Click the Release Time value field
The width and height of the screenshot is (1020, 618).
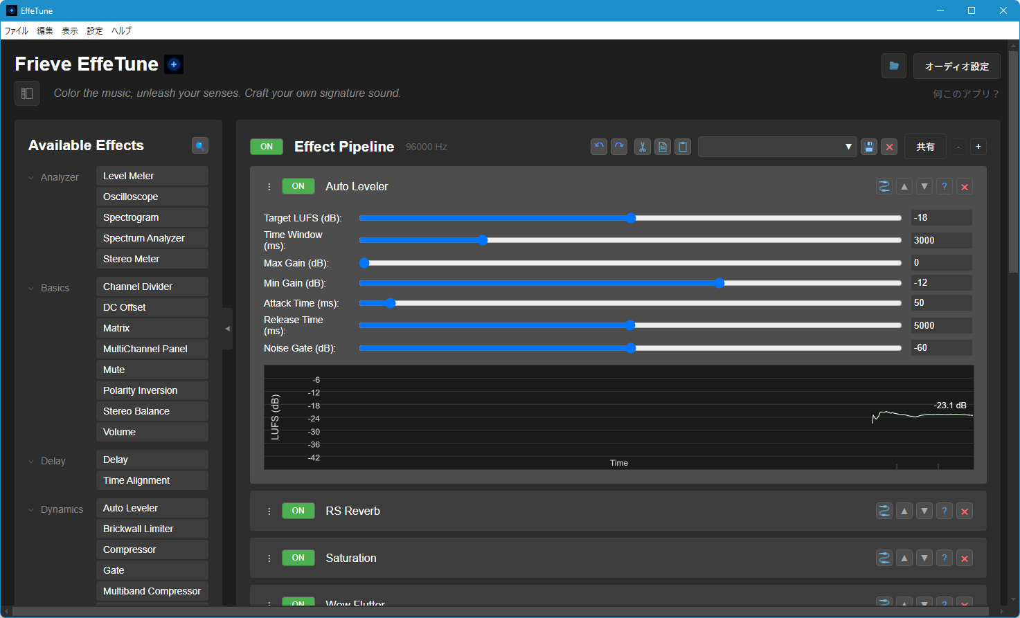point(942,325)
